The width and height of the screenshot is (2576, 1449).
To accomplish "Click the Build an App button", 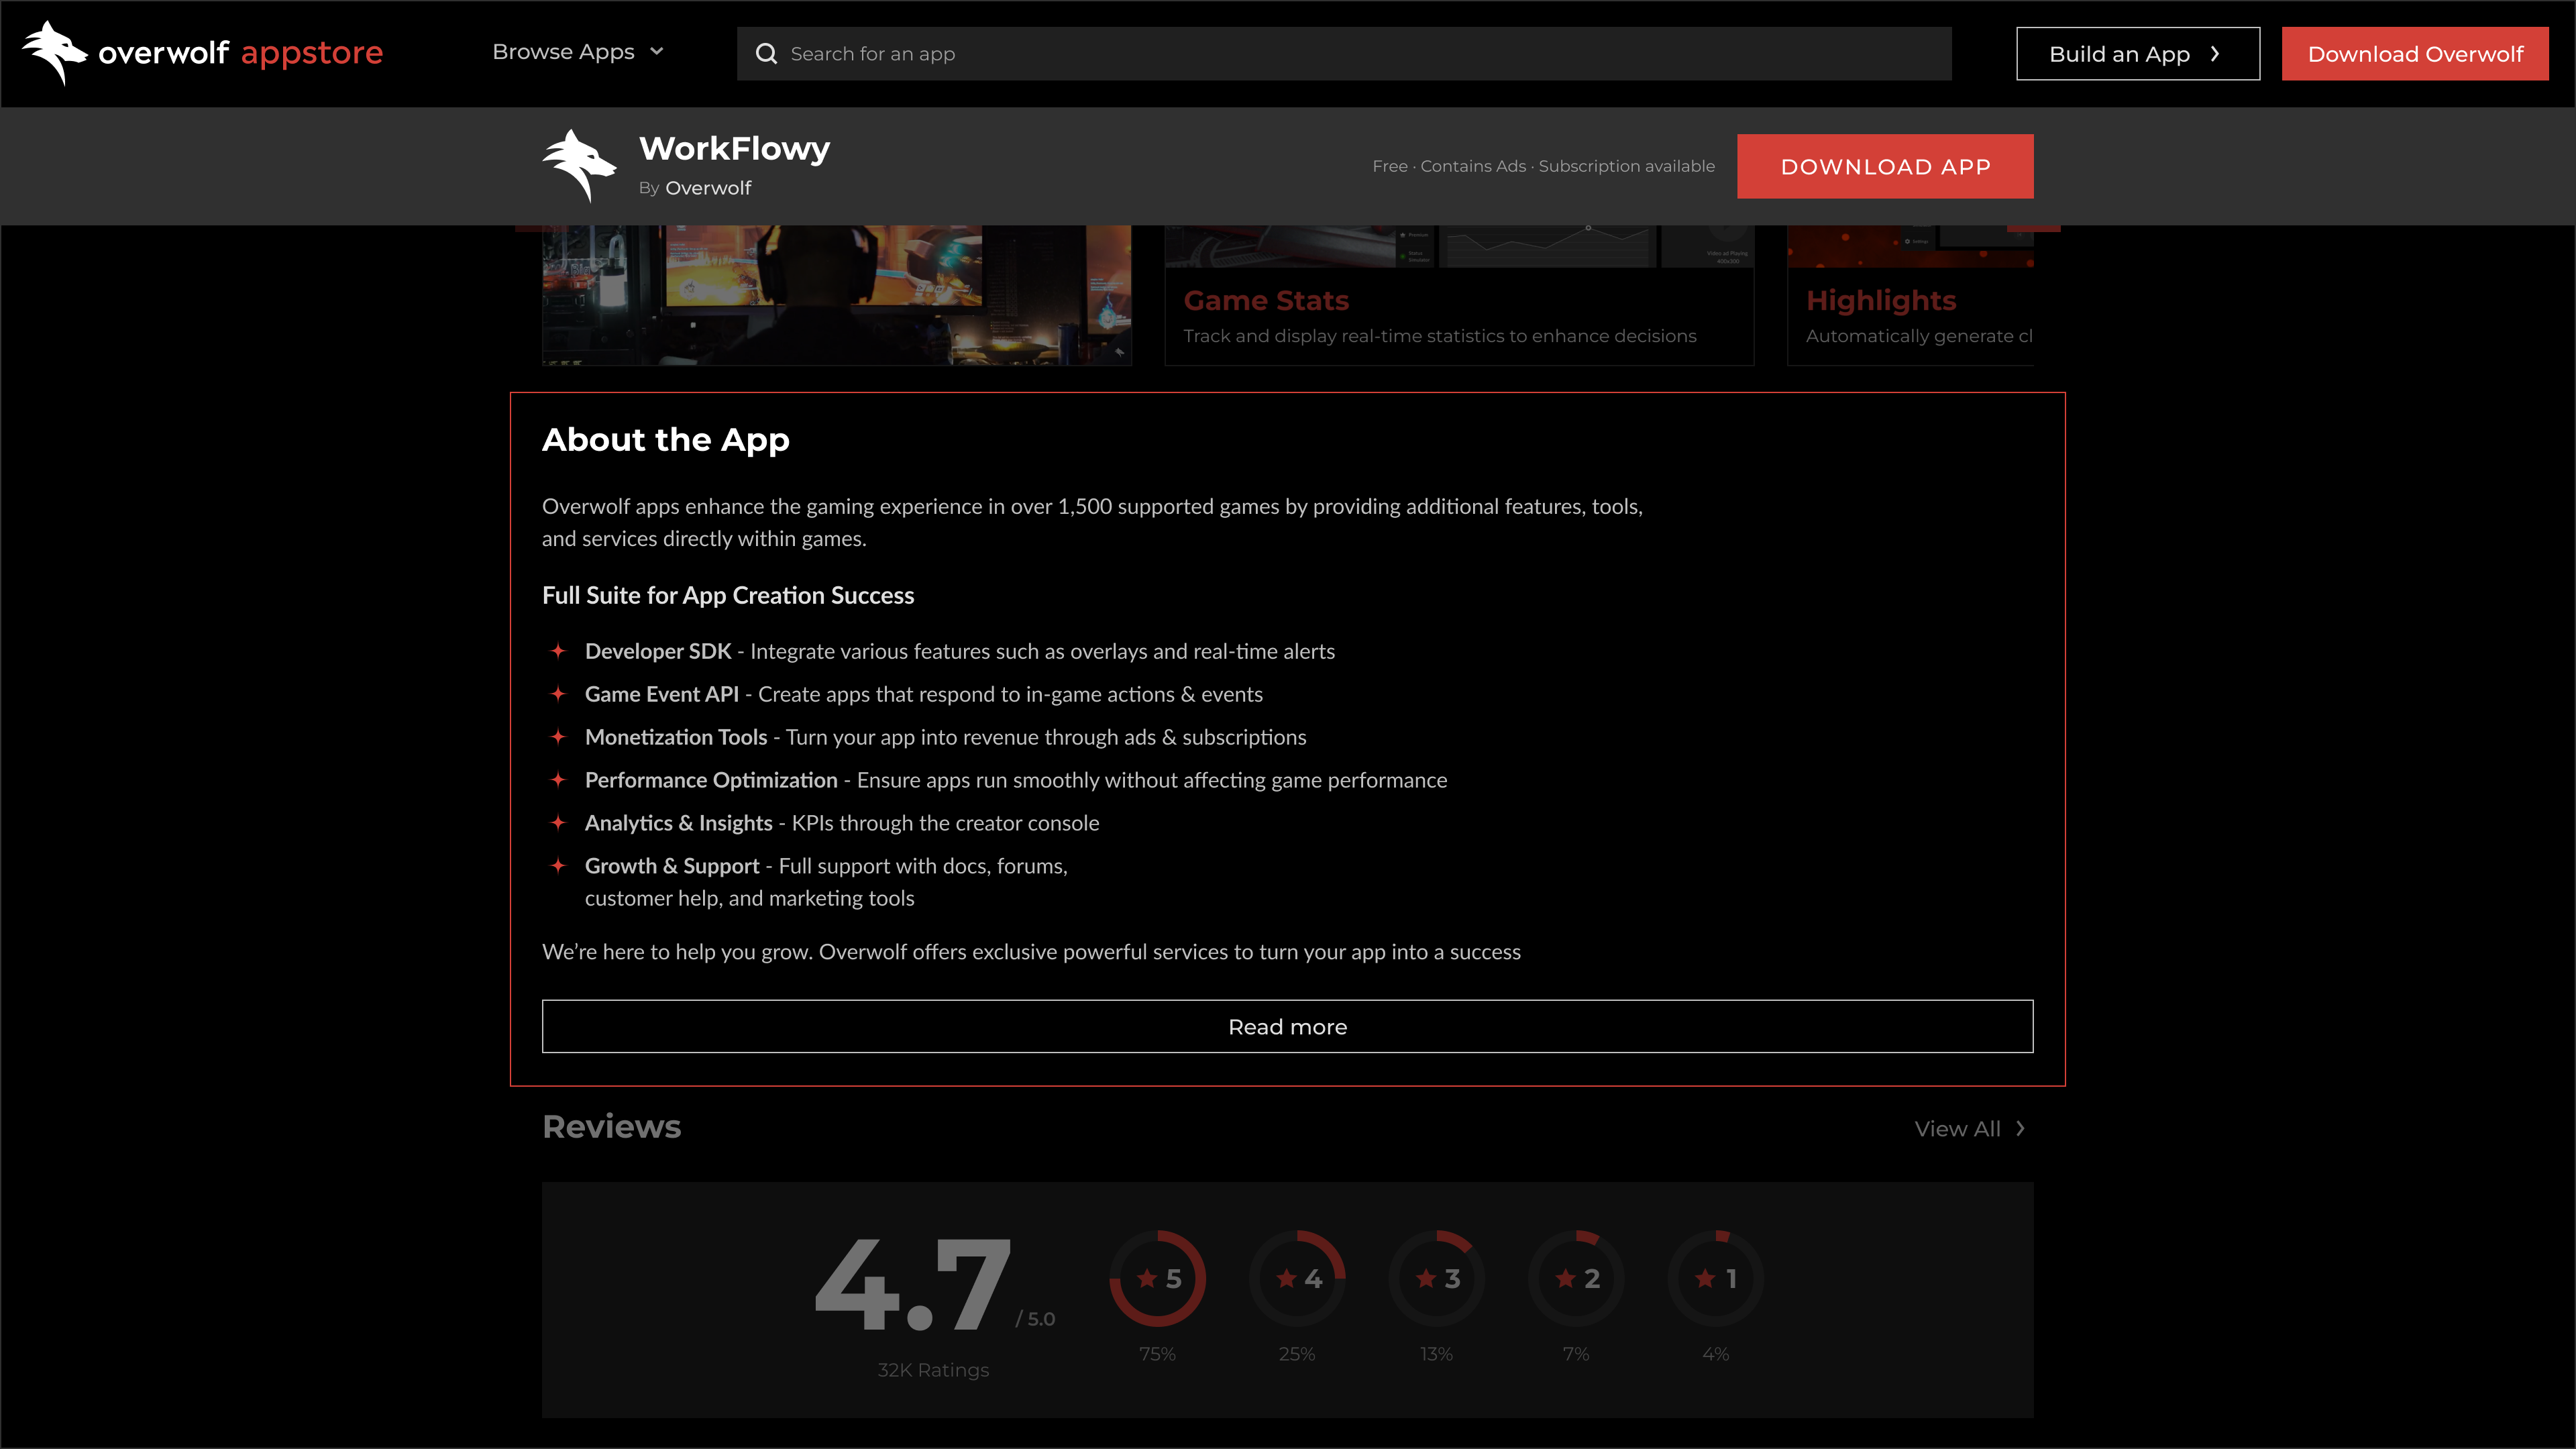I will click(x=2138, y=54).
